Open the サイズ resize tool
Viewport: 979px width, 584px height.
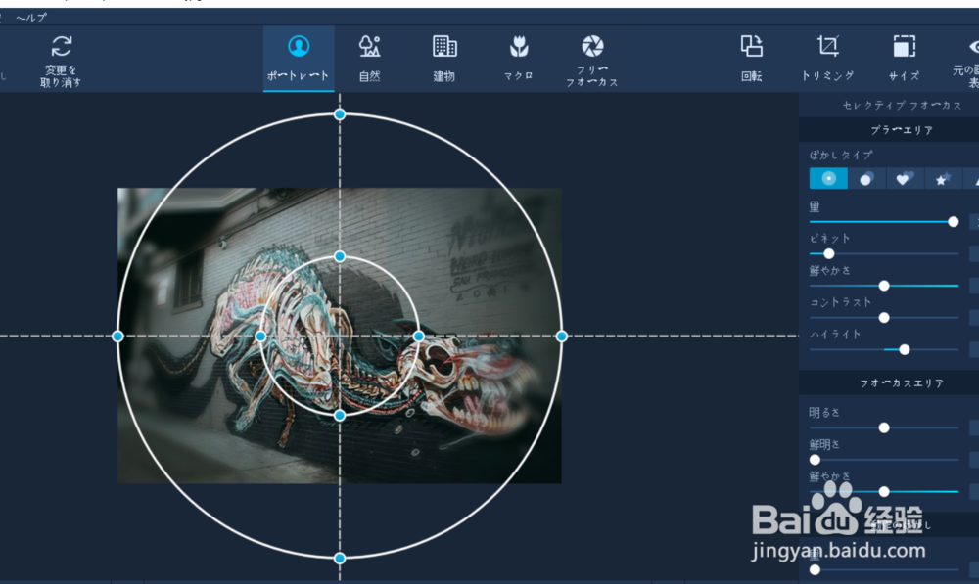pyautogui.click(x=904, y=59)
